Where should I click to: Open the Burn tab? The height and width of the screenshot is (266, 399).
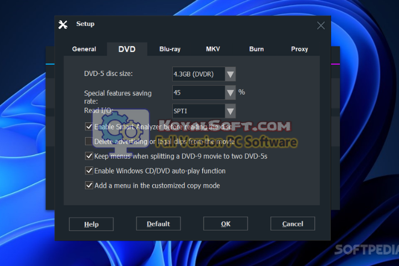pyautogui.click(x=256, y=49)
